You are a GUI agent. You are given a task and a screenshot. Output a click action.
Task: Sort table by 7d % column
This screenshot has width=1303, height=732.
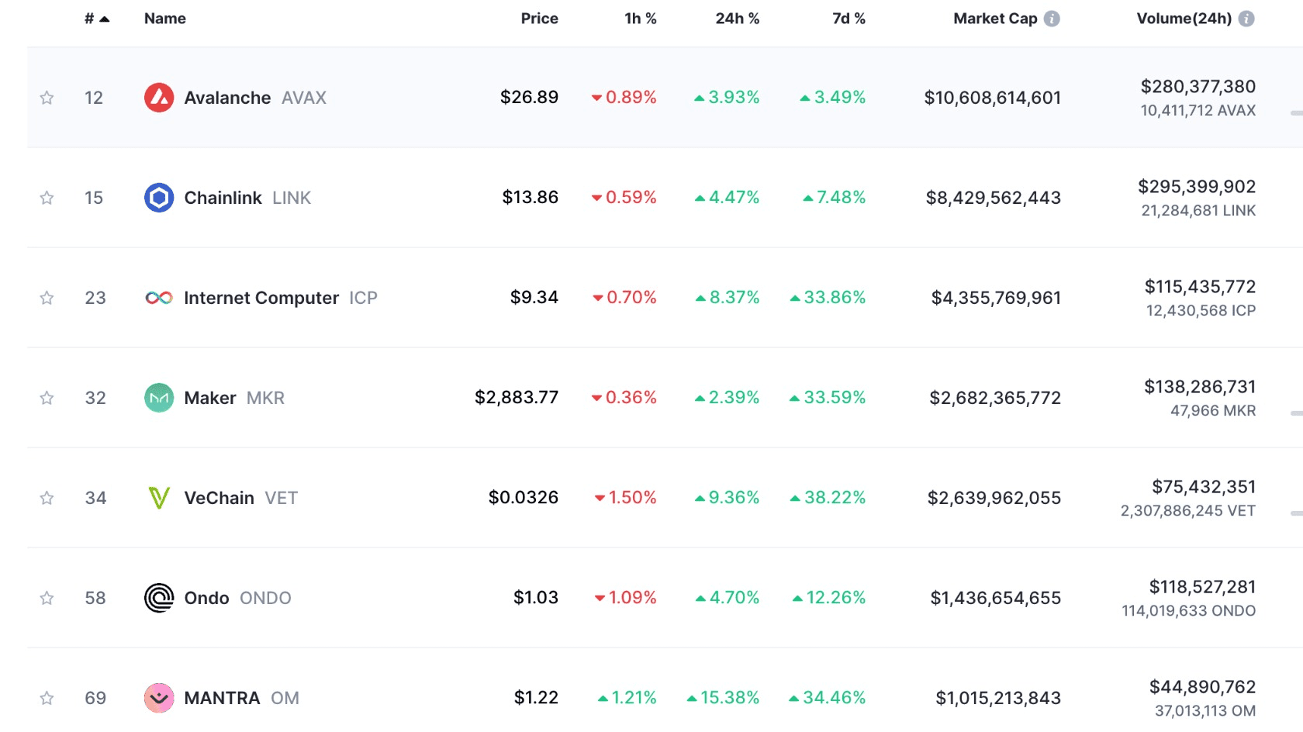point(849,19)
